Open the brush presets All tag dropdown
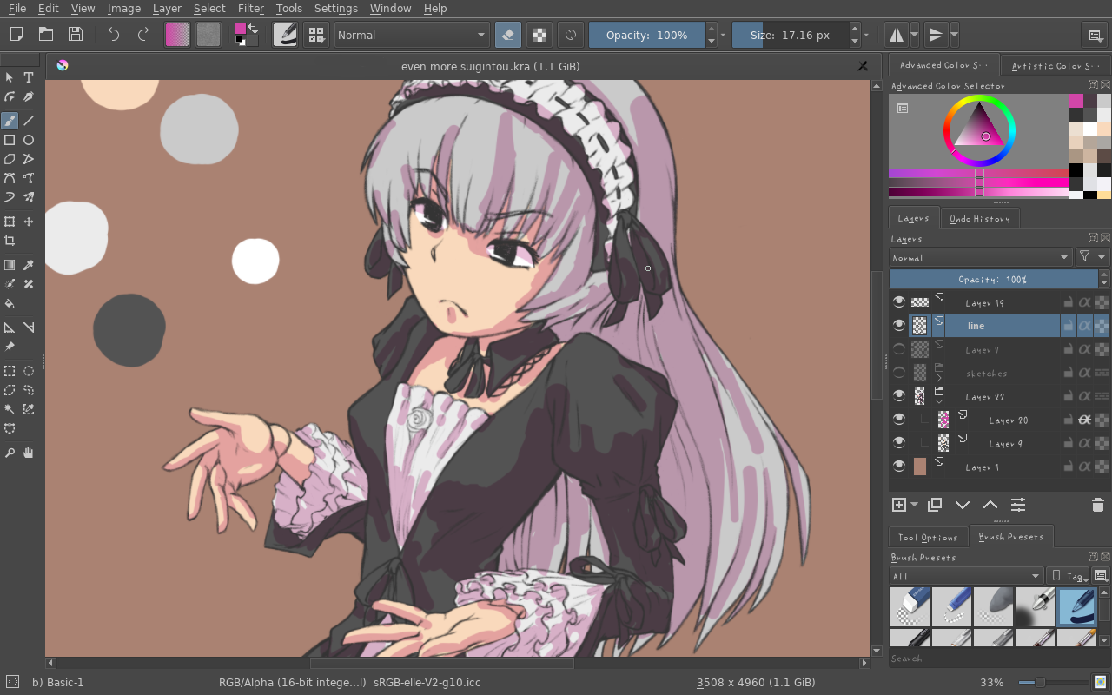This screenshot has height=695, width=1112. click(966, 576)
